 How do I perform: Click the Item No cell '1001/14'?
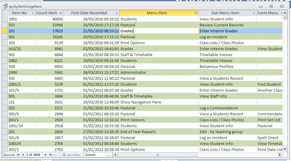22,126
